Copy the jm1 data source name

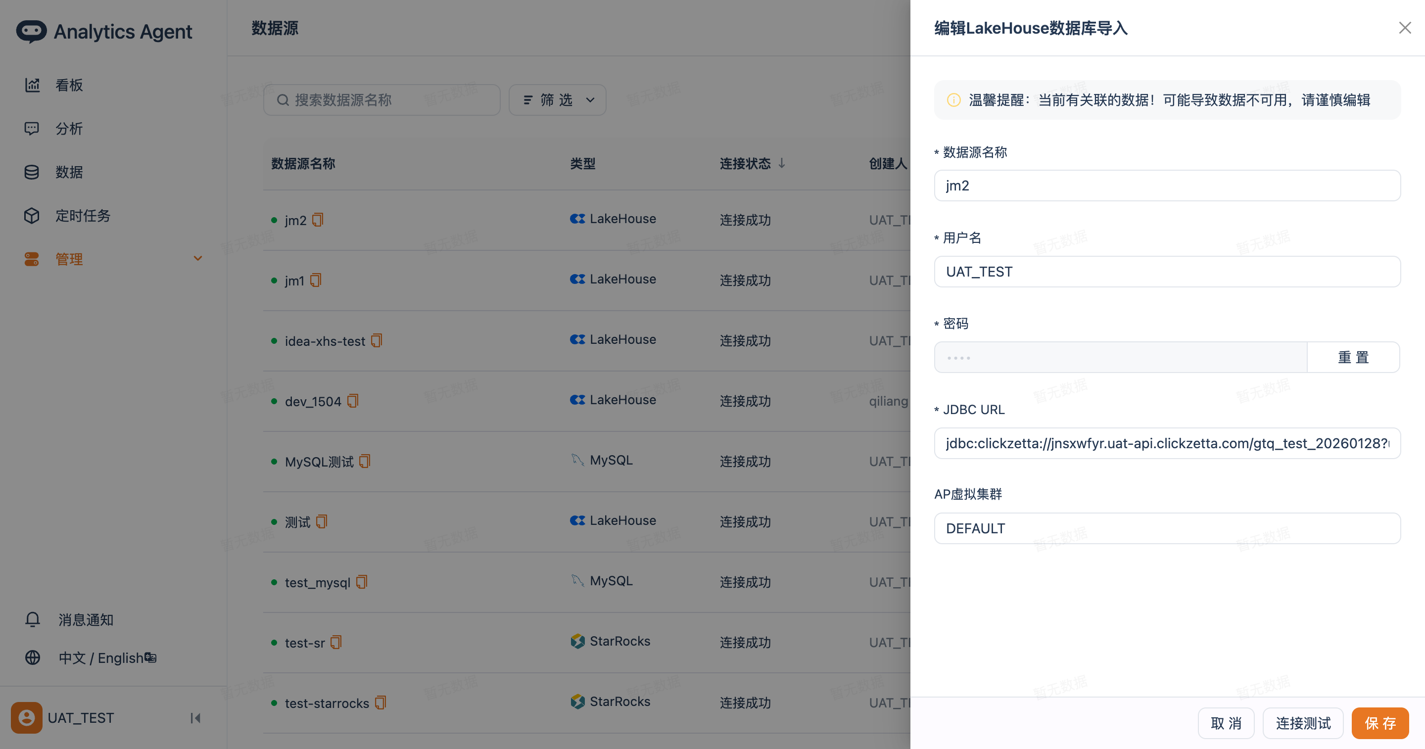316,280
